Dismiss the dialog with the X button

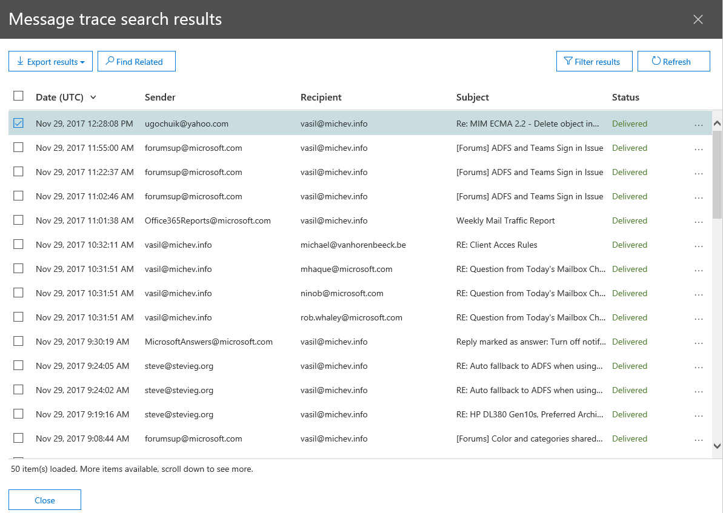pyautogui.click(x=698, y=19)
